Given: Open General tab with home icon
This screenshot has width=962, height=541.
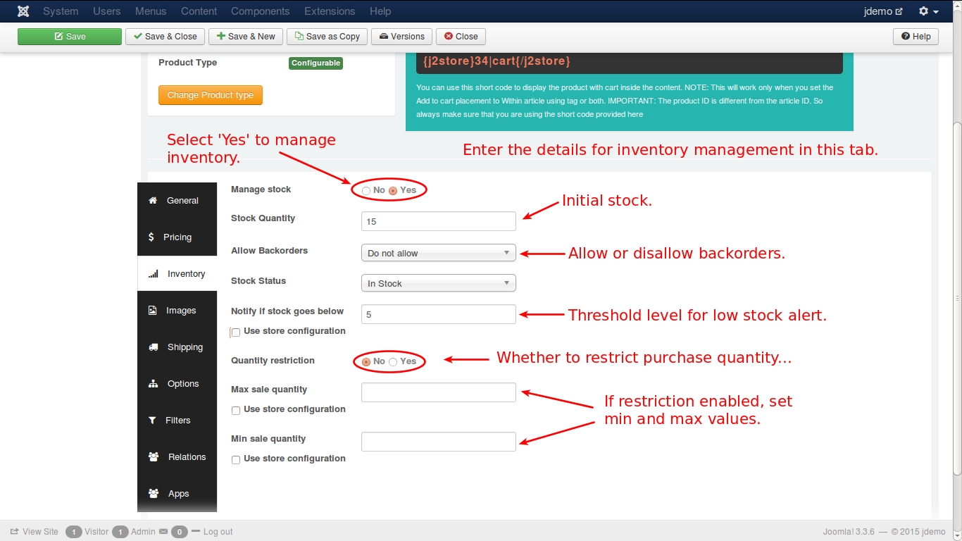Looking at the screenshot, I should (x=177, y=201).
